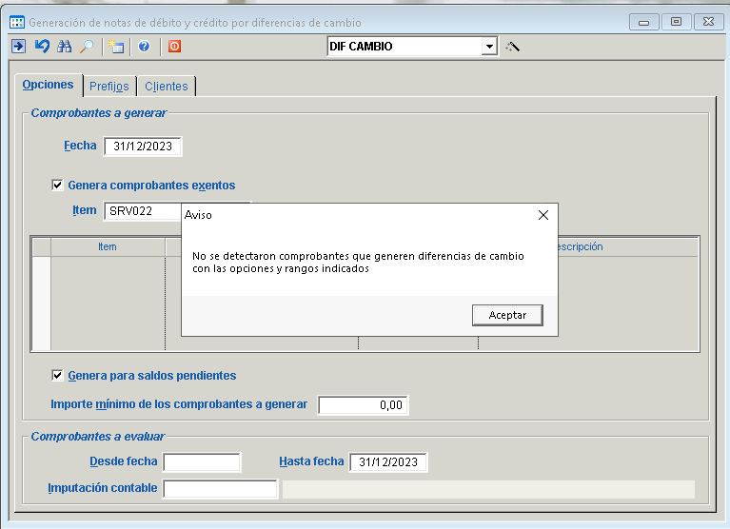Expand the DIF CAMBIO dropdown

489,46
